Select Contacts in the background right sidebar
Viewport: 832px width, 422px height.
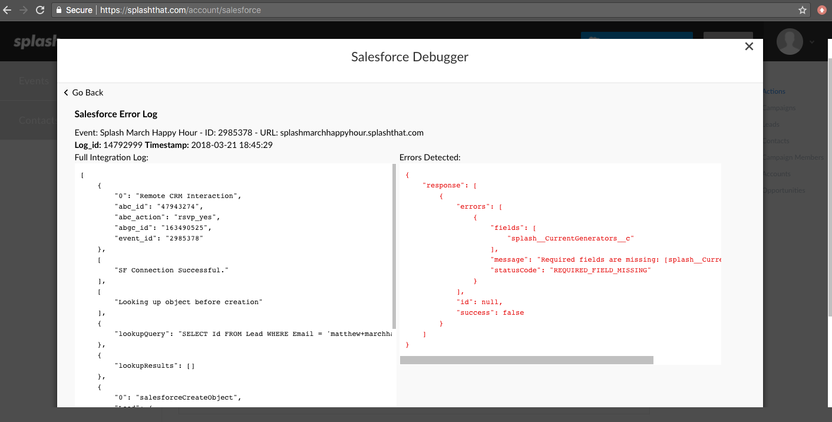click(x=776, y=141)
